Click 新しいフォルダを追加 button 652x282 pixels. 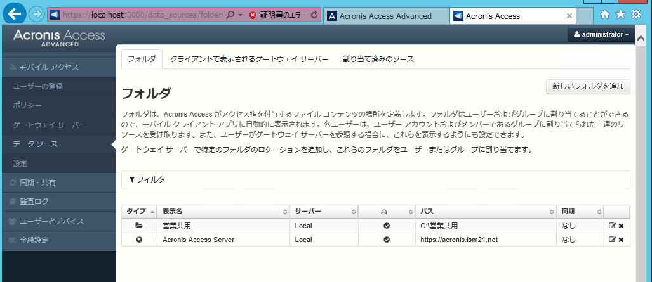point(588,86)
